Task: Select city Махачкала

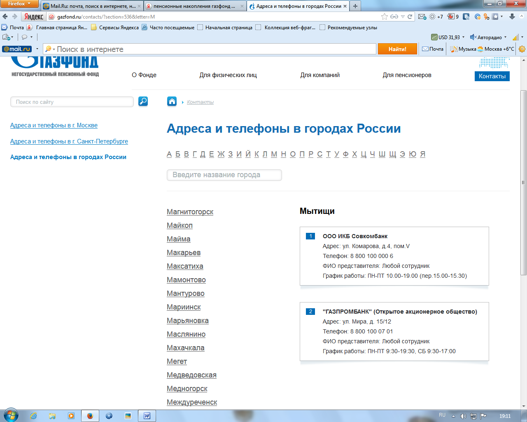Action: (185, 348)
